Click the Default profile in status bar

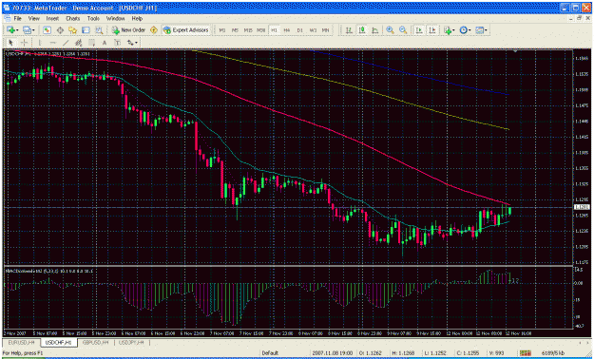tap(270, 353)
